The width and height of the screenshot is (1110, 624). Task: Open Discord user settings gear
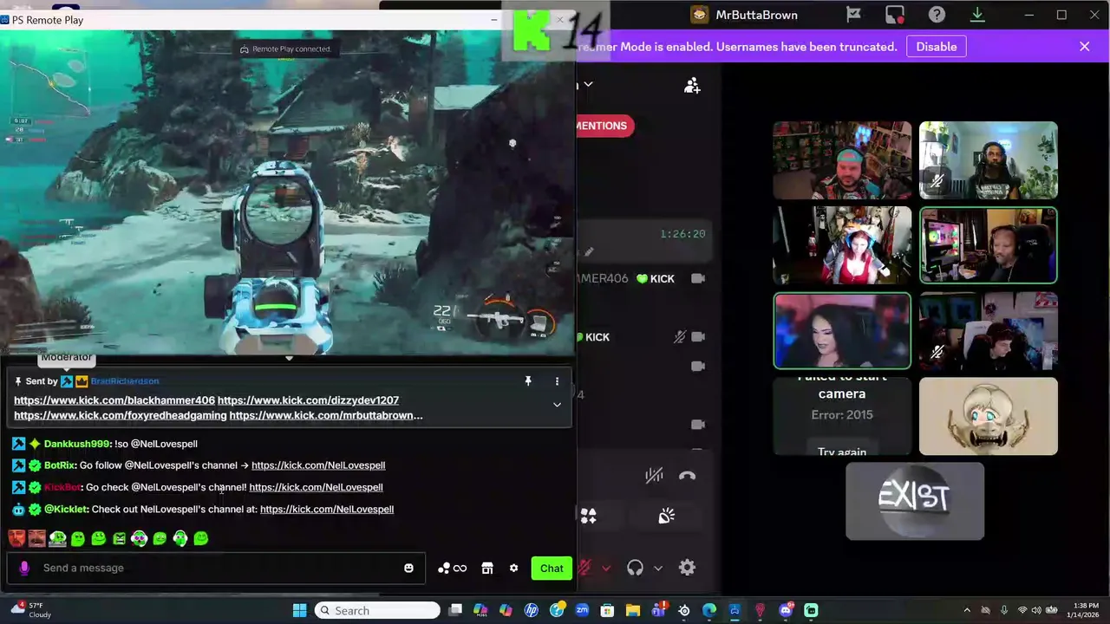coord(687,568)
